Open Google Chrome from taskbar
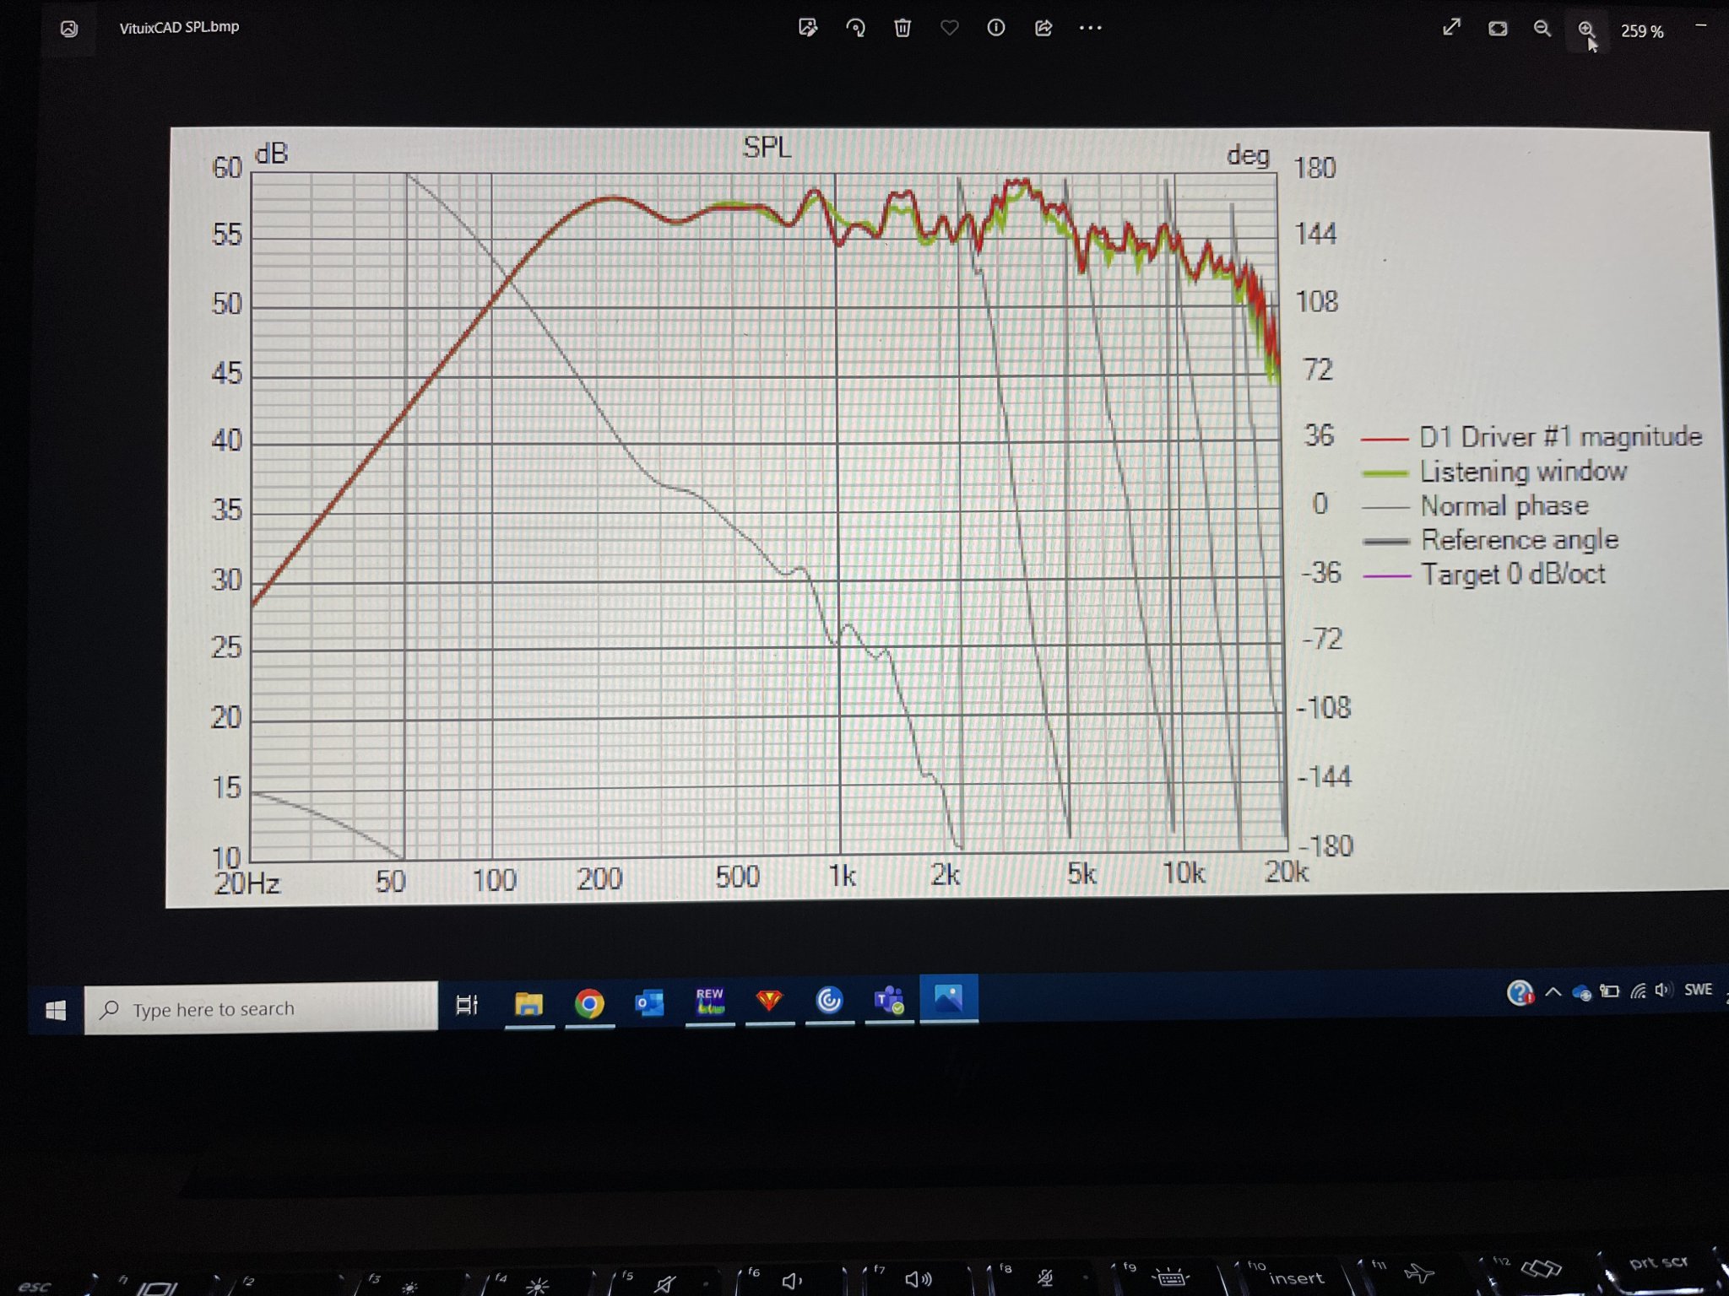The image size is (1729, 1296). click(x=589, y=1003)
